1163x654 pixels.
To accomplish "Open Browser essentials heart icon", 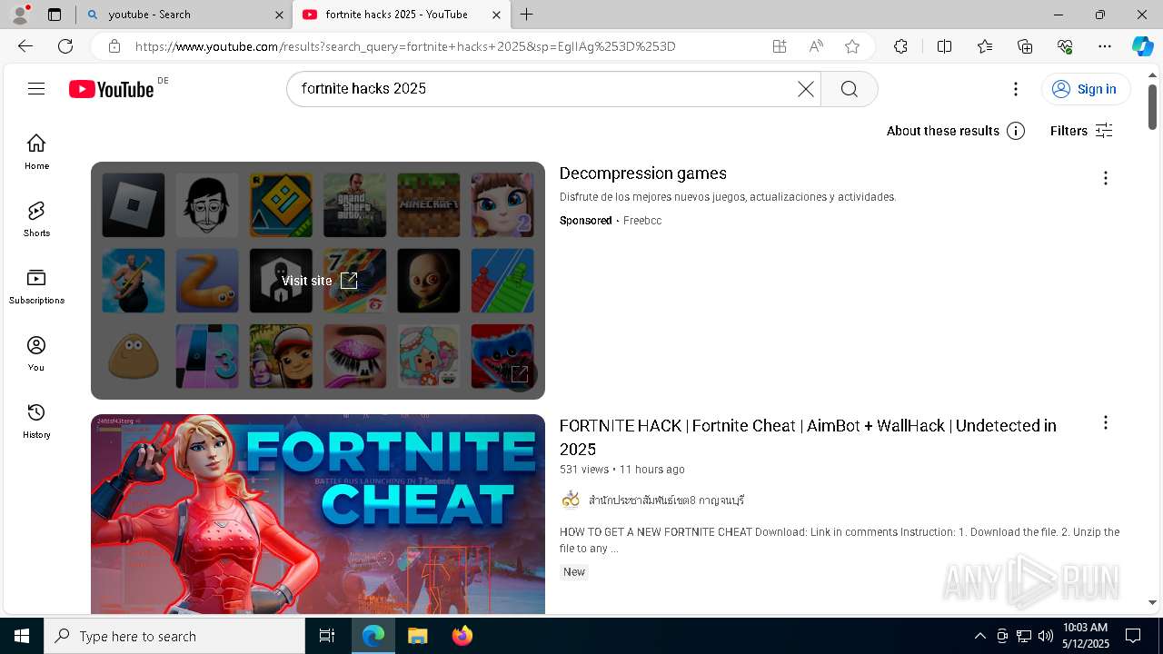I will (x=1065, y=46).
